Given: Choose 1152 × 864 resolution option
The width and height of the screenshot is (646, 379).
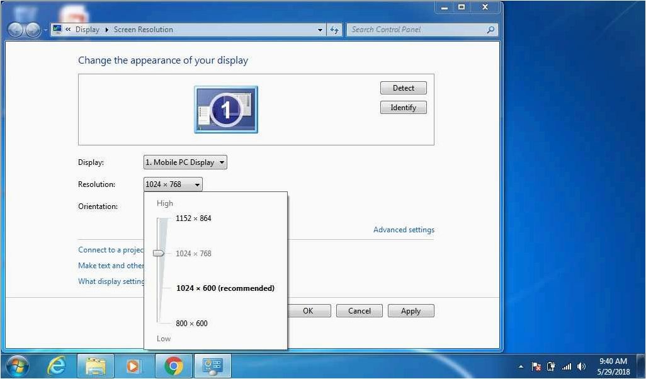Looking at the screenshot, I should 193,218.
